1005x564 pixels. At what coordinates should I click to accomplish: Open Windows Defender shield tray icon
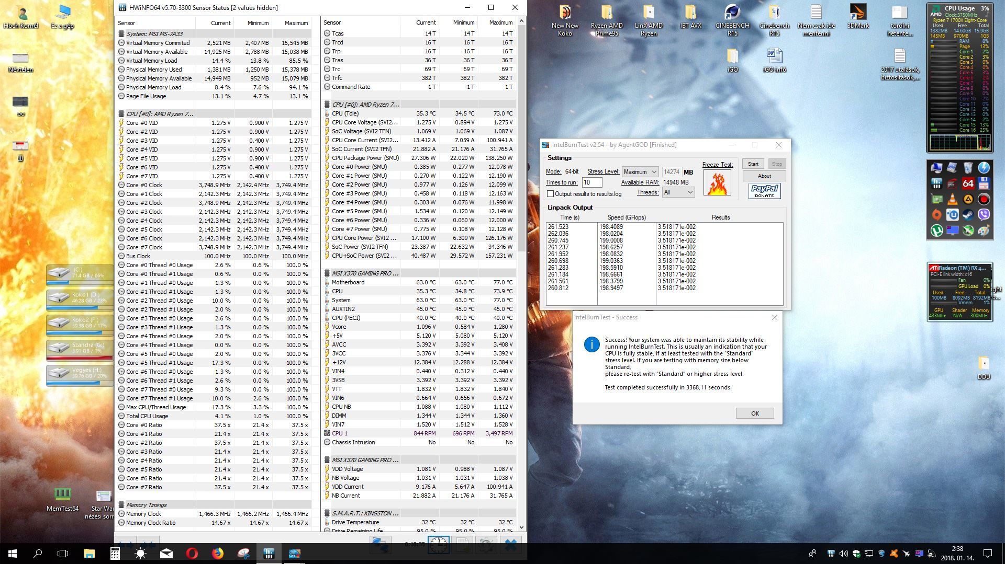pyautogui.click(x=856, y=554)
